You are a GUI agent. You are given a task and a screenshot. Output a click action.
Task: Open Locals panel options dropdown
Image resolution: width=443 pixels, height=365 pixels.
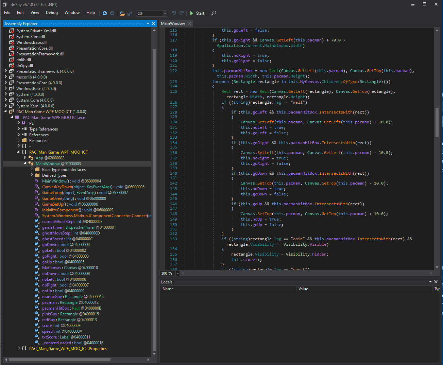point(430,282)
